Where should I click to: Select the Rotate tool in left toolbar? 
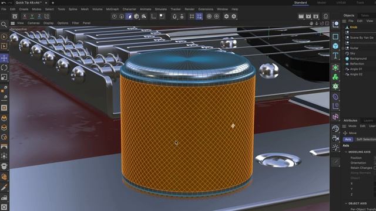click(x=4, y=68)
